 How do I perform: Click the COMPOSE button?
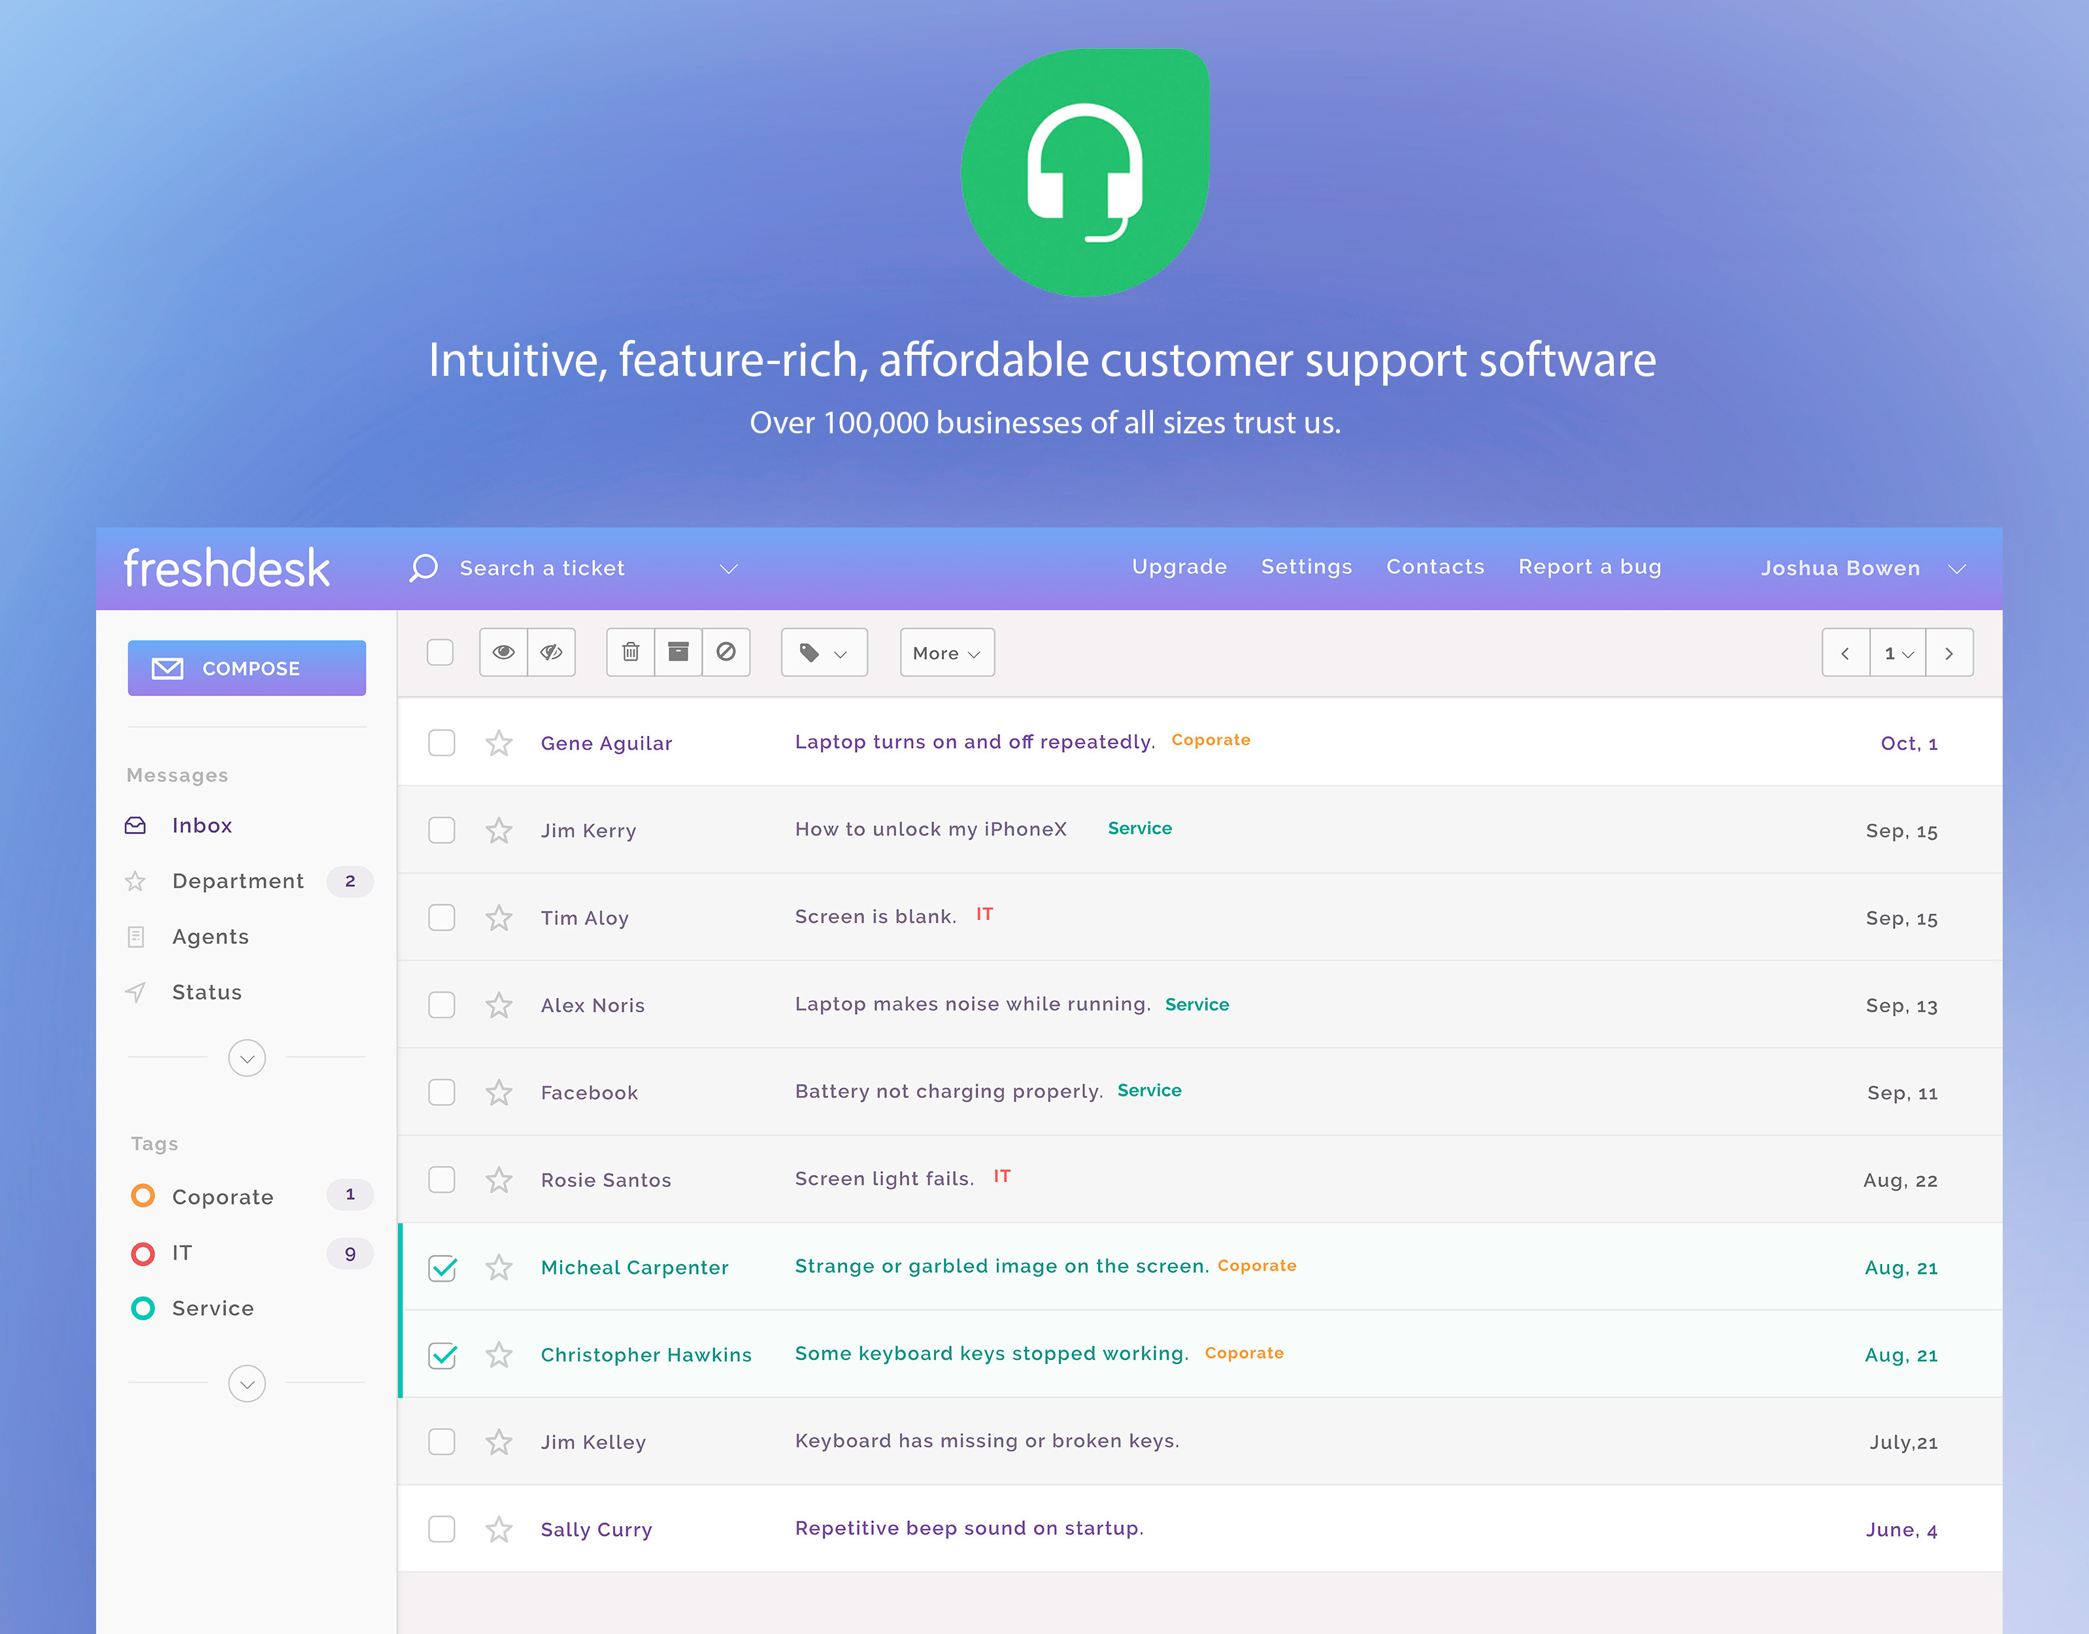point(247,668)
